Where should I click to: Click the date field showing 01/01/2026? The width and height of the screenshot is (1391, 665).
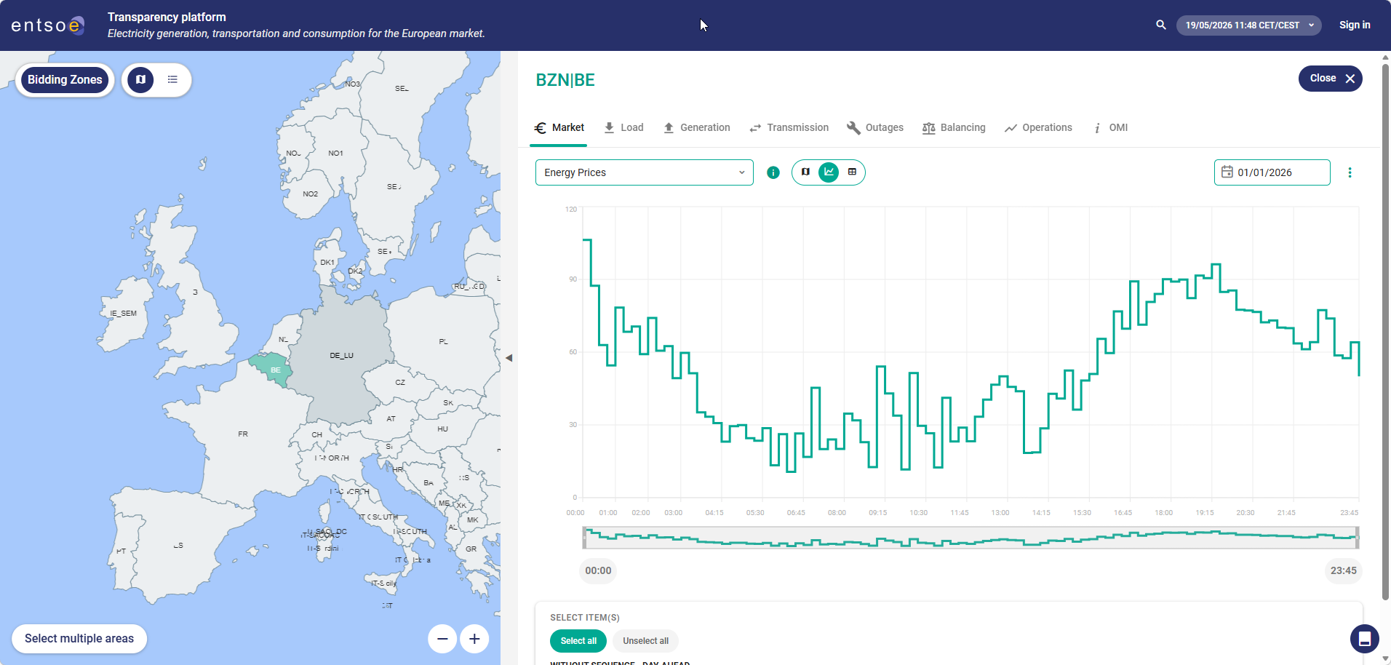1272,172
